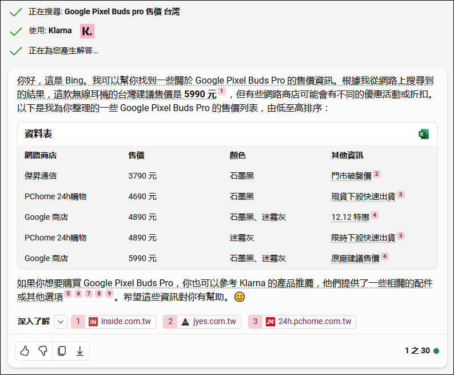Open data table in Excel icon
The height and width of the screenshot is (375, 454).
tap(424, 134)
